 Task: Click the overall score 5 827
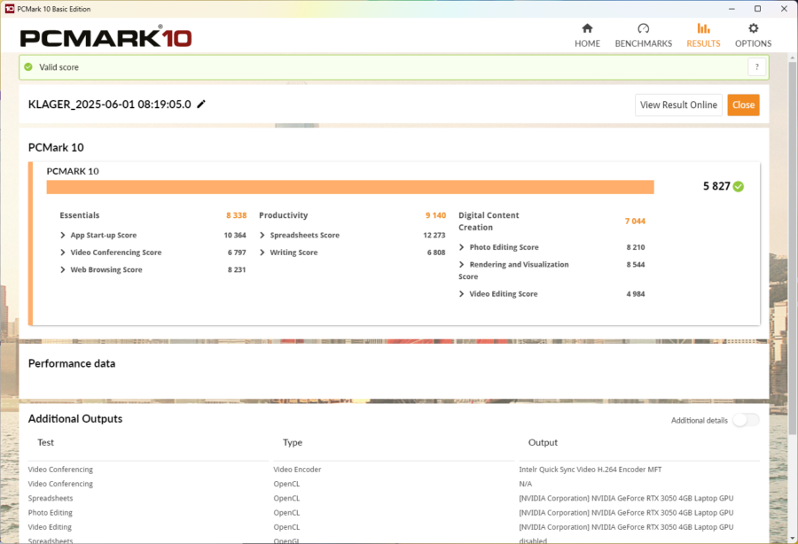click(x=716, y=186)
